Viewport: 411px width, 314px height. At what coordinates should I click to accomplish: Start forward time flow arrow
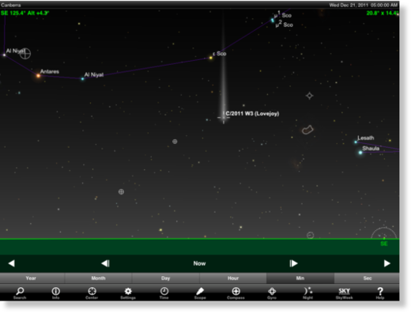pyautogui.click(x=386, y=263)
